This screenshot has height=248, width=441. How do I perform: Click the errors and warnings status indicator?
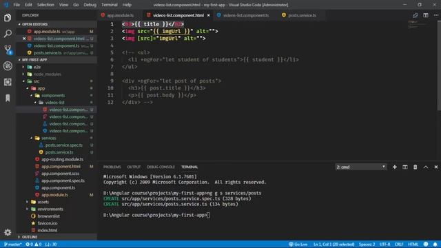(x=34, y=245)
